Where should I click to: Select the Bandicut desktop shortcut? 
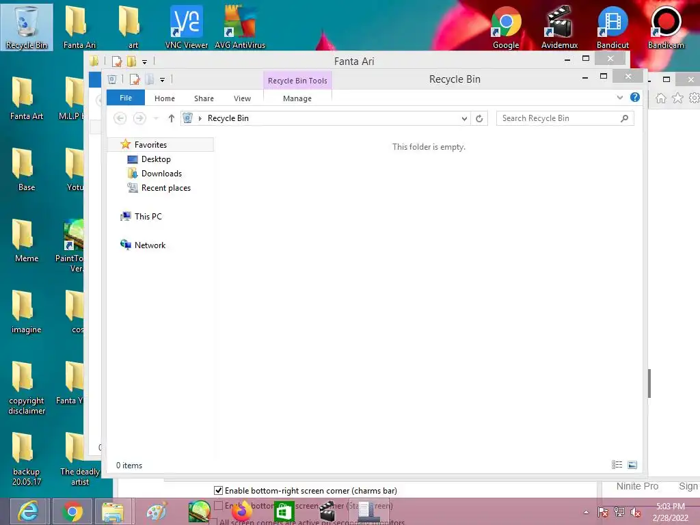[612, 27]
